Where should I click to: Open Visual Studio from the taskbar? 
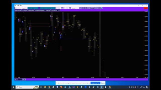click(73, 87)
